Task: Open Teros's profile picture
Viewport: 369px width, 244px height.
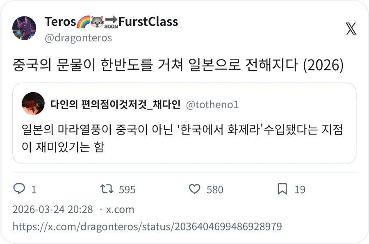Action: pyautogui.click(x=24, y=28)
